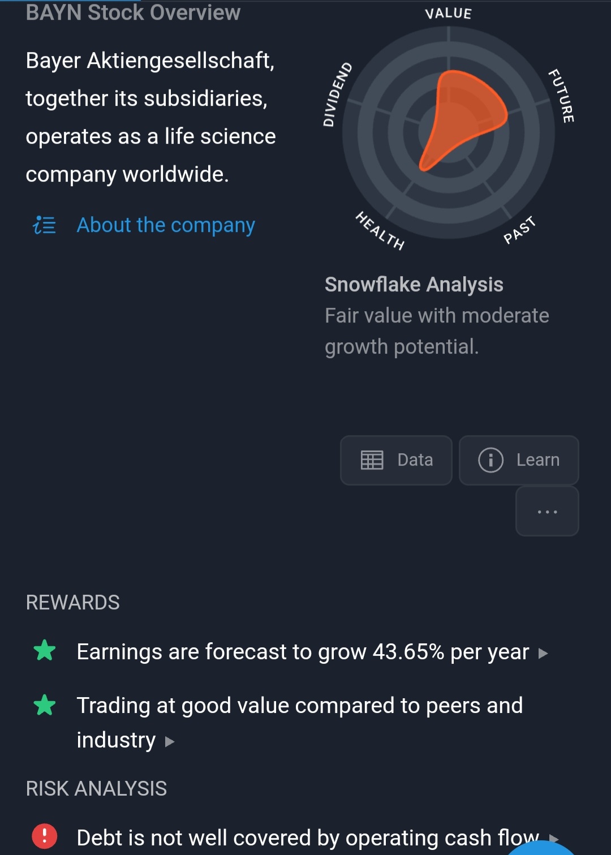The width and height of the screenshot is (611, 855).
Task: Expand the earnings forecast growth arrow
Action: [543, 654]
